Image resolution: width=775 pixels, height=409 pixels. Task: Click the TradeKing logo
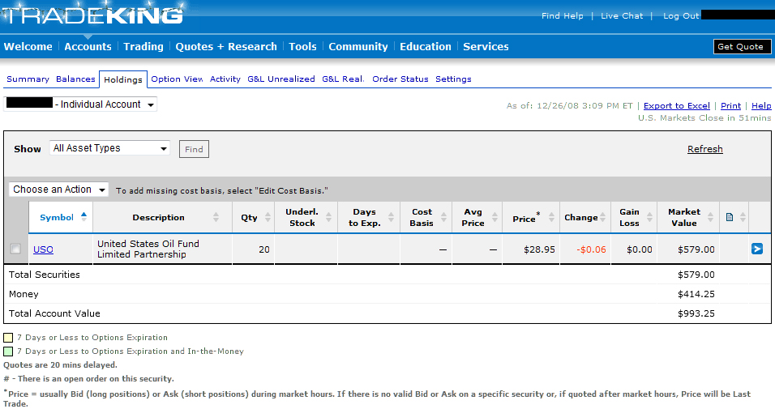(92, 15)
